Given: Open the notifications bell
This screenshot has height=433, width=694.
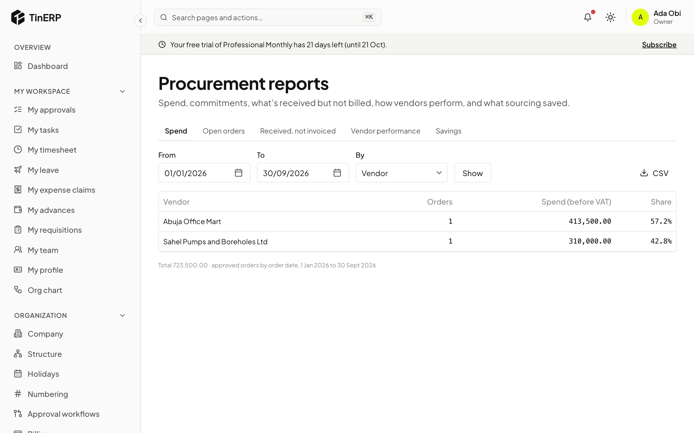Looking at the screenshot, I should 588,17.
